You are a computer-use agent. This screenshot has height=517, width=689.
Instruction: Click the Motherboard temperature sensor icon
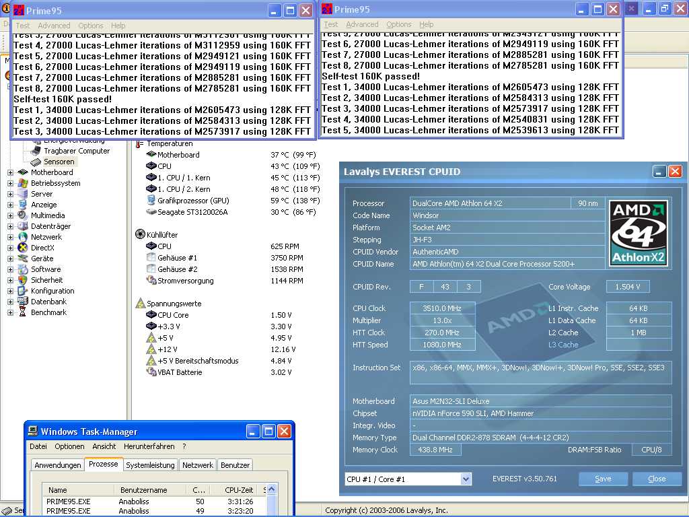[x=151, y=154]
